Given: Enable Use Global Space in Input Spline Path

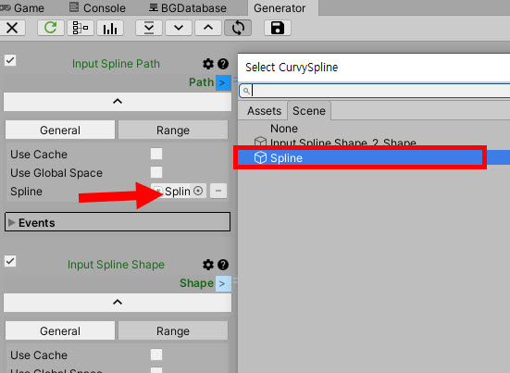Looking at the screenshot, I should point(156,172).
